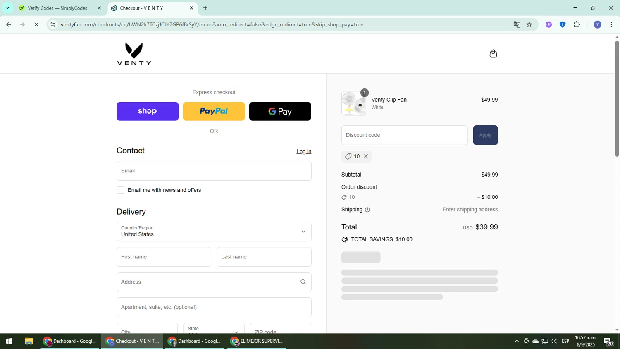Remove applied discount code 10
This screenshot has width=620, height=349.
(366, 156)
